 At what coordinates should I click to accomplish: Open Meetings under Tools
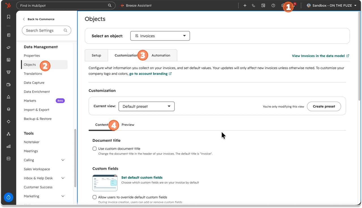31,151
